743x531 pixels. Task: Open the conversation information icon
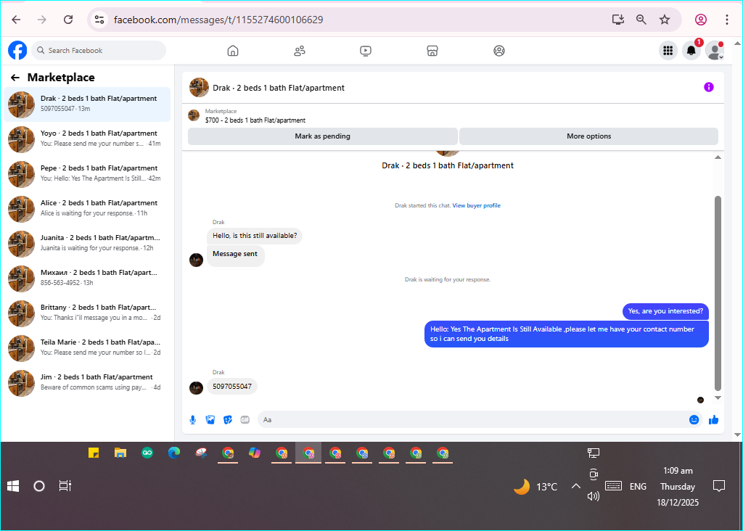pos(708,86)
